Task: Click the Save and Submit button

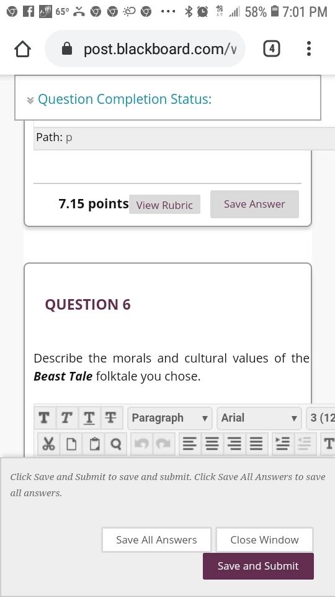Action: pyautogui.click(x=258, y=566)
